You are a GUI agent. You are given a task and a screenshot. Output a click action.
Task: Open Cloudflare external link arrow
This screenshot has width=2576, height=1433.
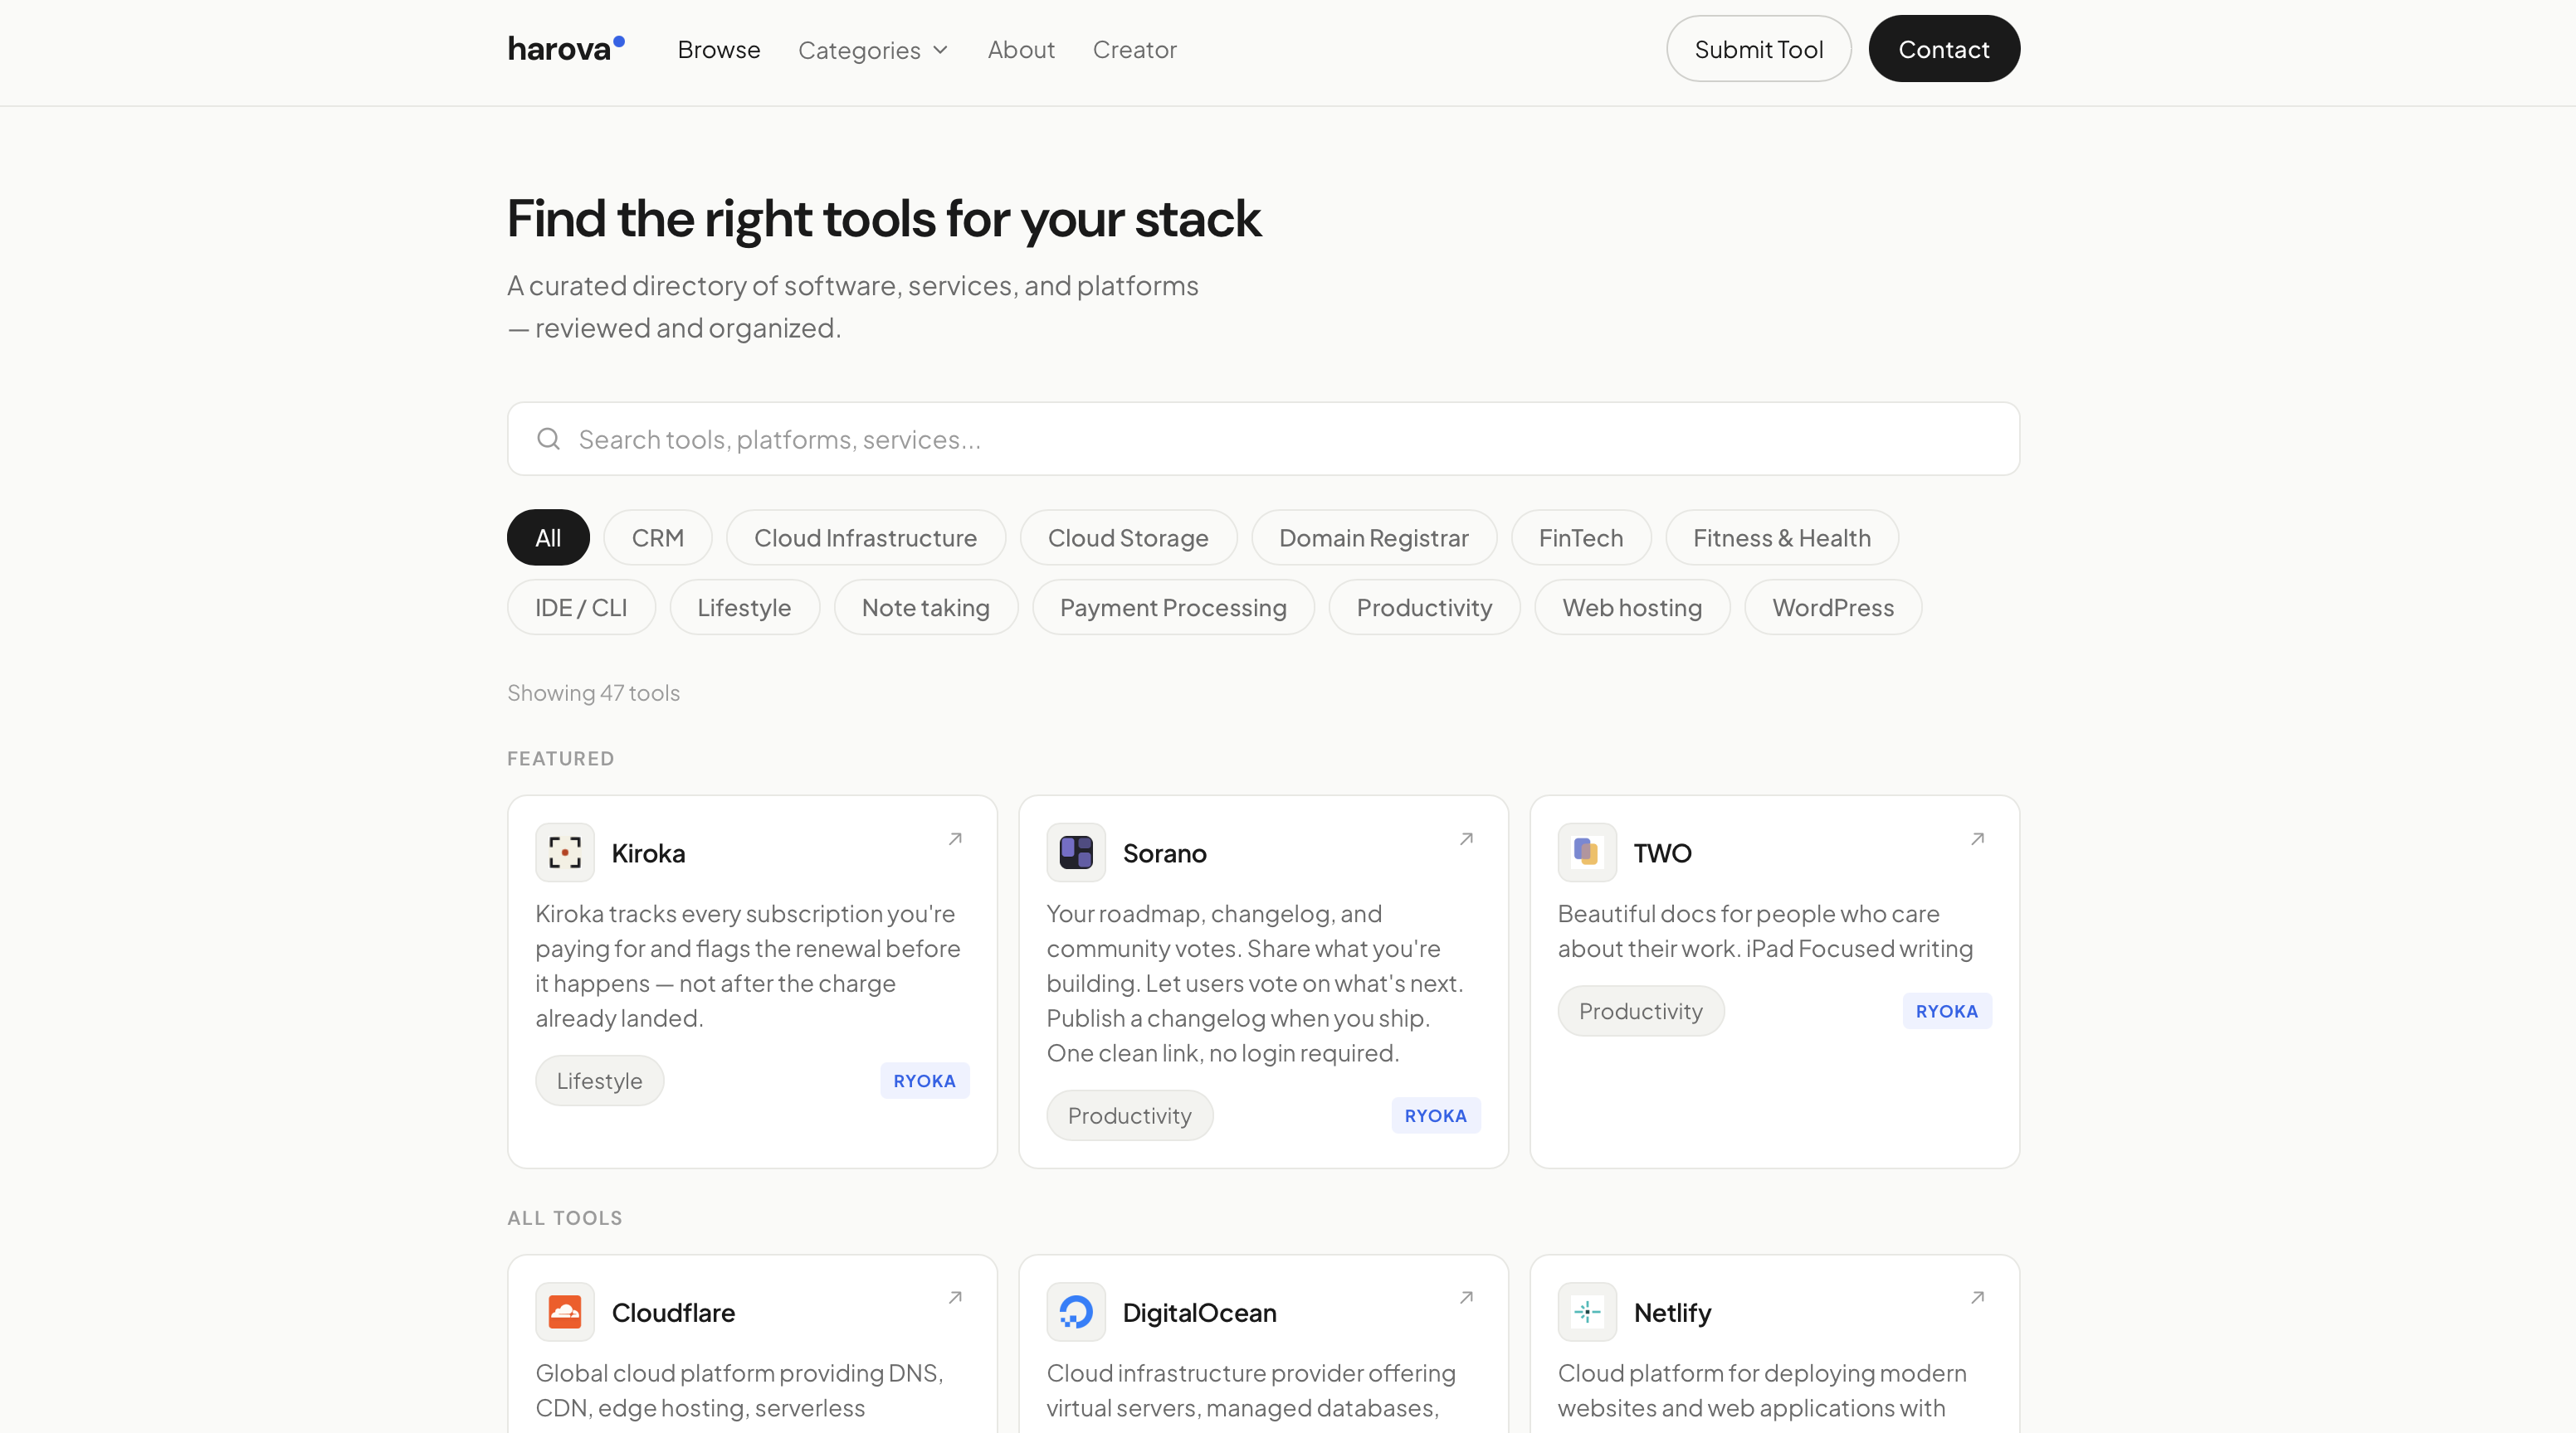(x=955, y=1298)
